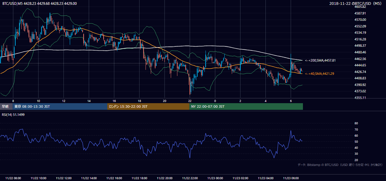
Task: Click the Bitstamp data source credit text
Action: click(x=340, y=165)
